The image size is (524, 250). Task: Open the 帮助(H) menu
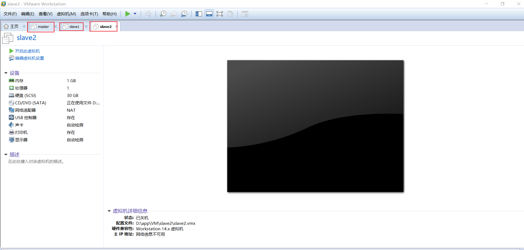pyautogui.click(x=110, y=14)
